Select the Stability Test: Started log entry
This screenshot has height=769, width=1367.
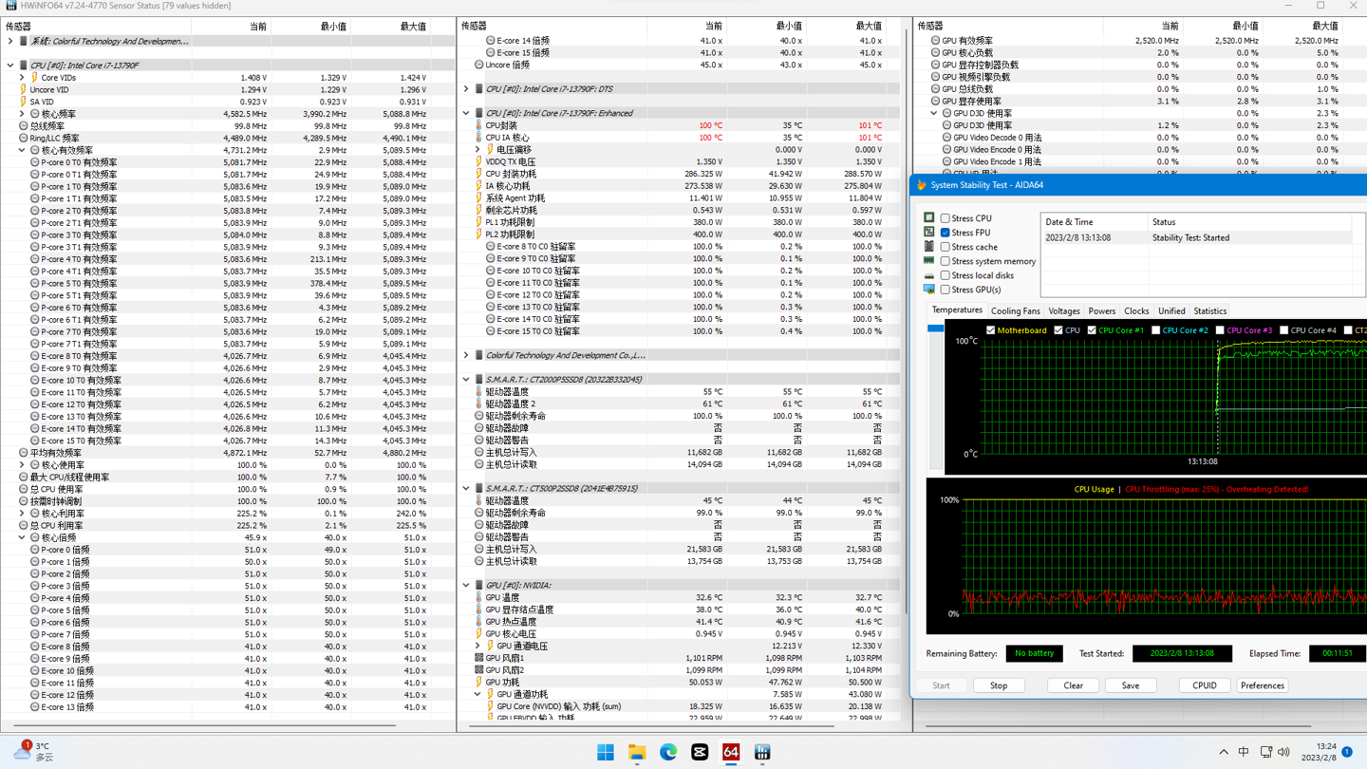click(x=1190, y=238)
